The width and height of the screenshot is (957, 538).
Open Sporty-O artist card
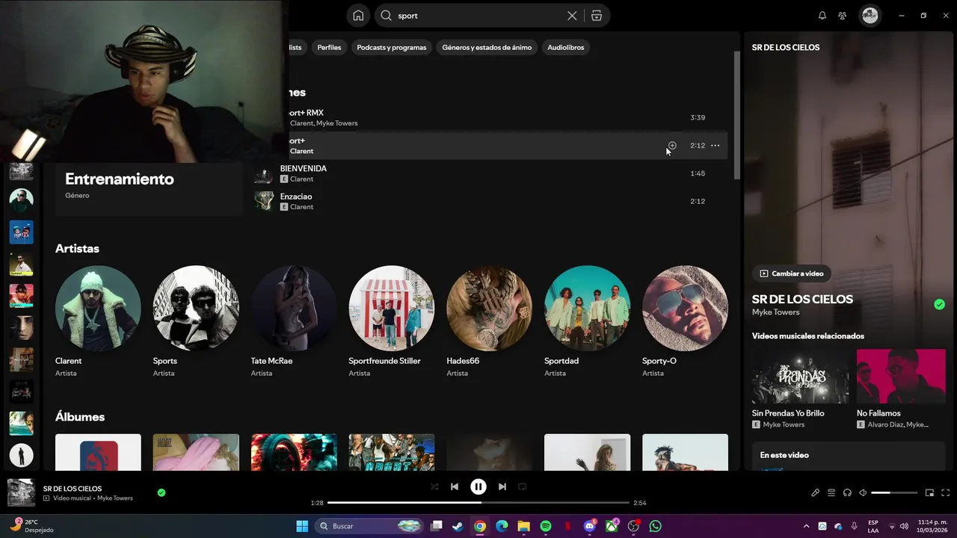coord(685,321)
